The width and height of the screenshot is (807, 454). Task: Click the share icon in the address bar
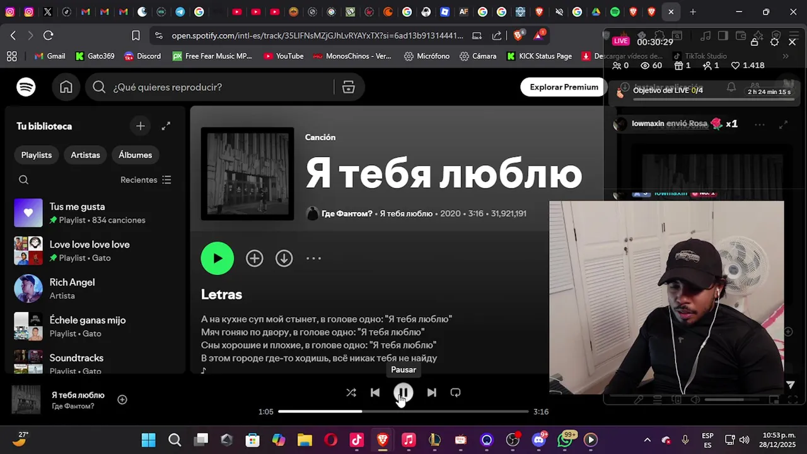(497, 35)
